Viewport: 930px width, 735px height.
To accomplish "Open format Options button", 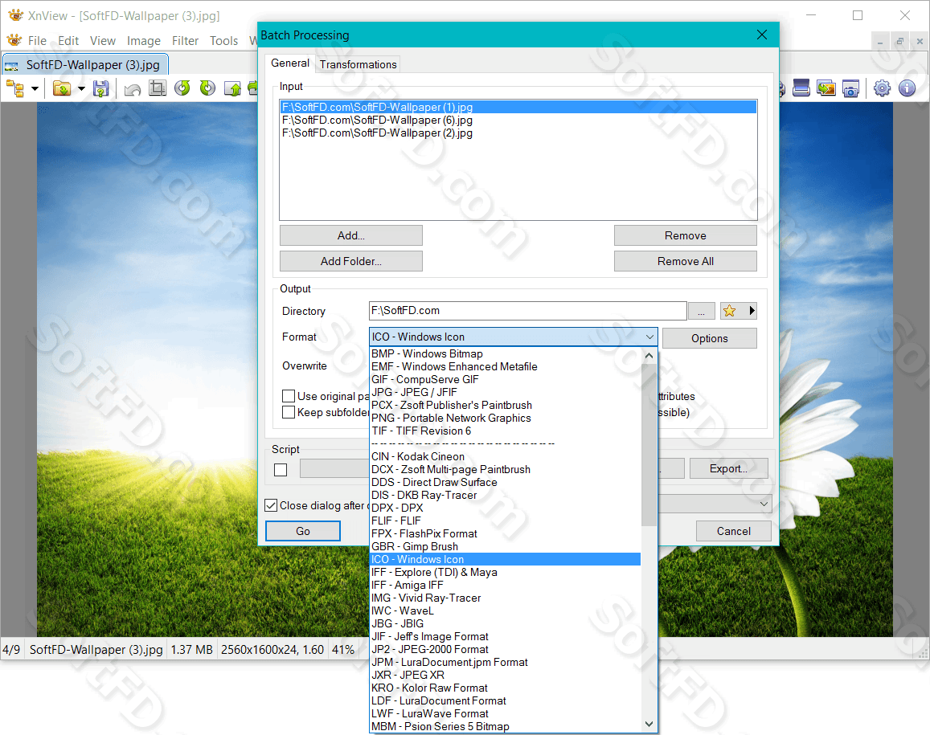I will pyautogui.click(x=710, y=338).
